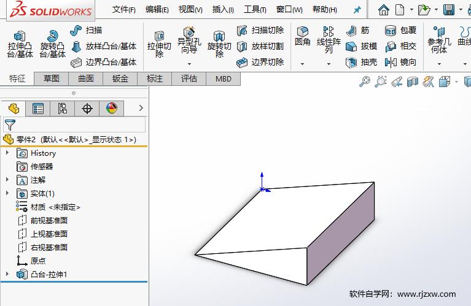Open the ConfigurationManager panel tab

(62, 109)
